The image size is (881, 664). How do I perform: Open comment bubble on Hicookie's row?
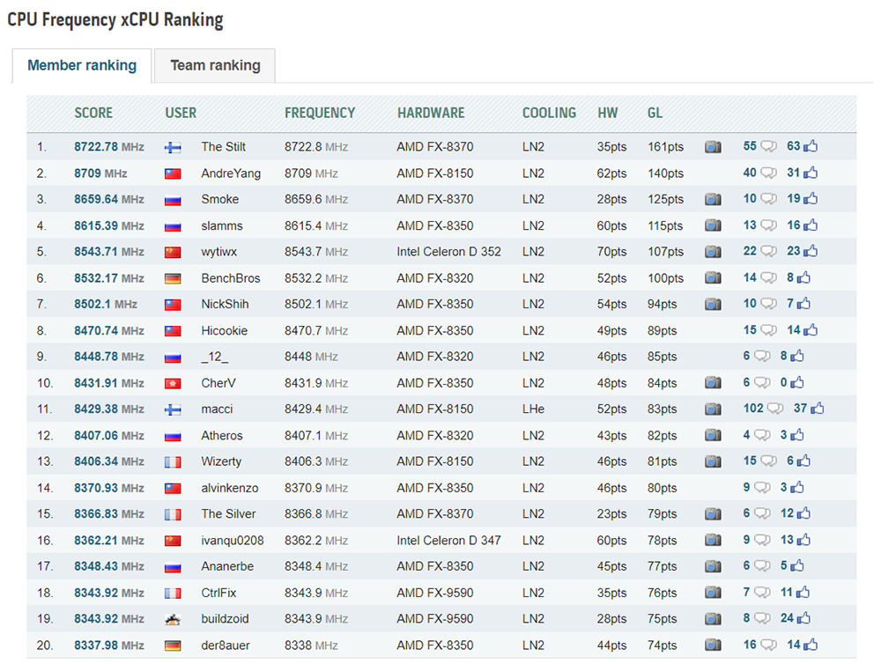coord(768,330)
